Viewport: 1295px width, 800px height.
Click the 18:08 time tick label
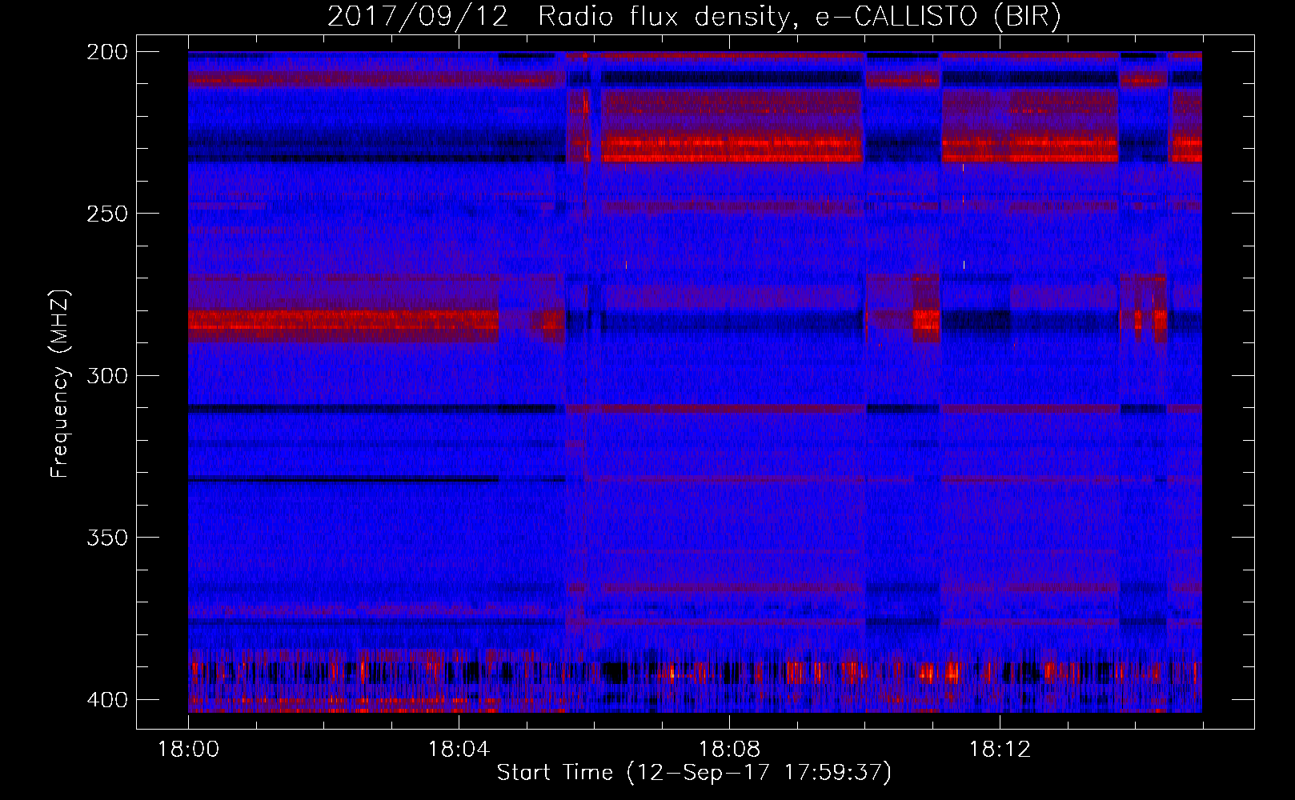(729, 750)
